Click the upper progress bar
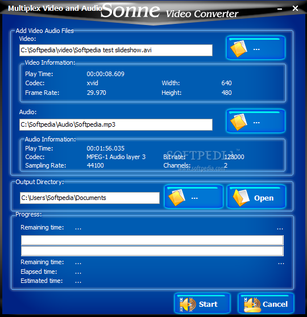The height and width of the screenshot is (317, 307). (152, 240)
